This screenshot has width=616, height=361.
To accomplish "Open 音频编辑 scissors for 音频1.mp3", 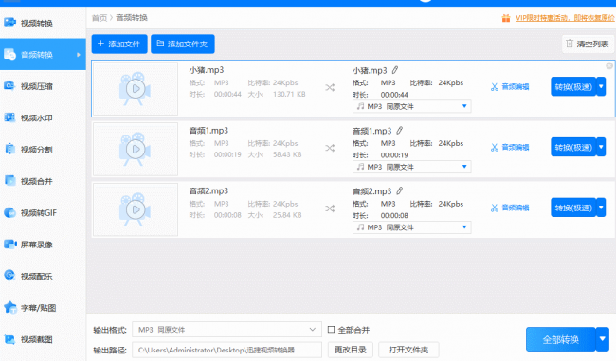I will [x=510, y=147].
